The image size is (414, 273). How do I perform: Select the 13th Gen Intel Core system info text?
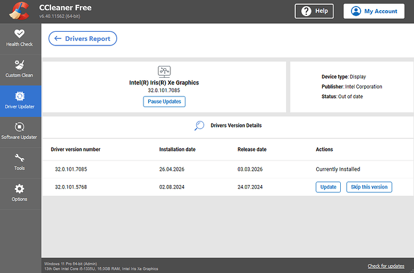coord(101,269)
